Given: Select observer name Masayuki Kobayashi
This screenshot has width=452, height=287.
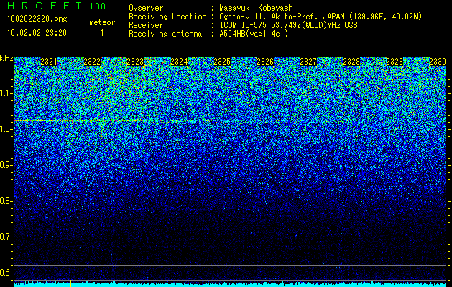Looking at the screenshot, I should click(258, 8).
